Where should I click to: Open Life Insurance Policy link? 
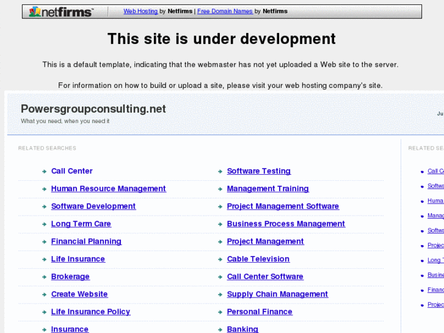[x=90, y=312]
